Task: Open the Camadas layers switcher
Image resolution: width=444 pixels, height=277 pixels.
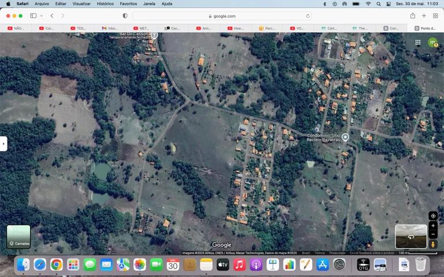Action: point(18,237)
